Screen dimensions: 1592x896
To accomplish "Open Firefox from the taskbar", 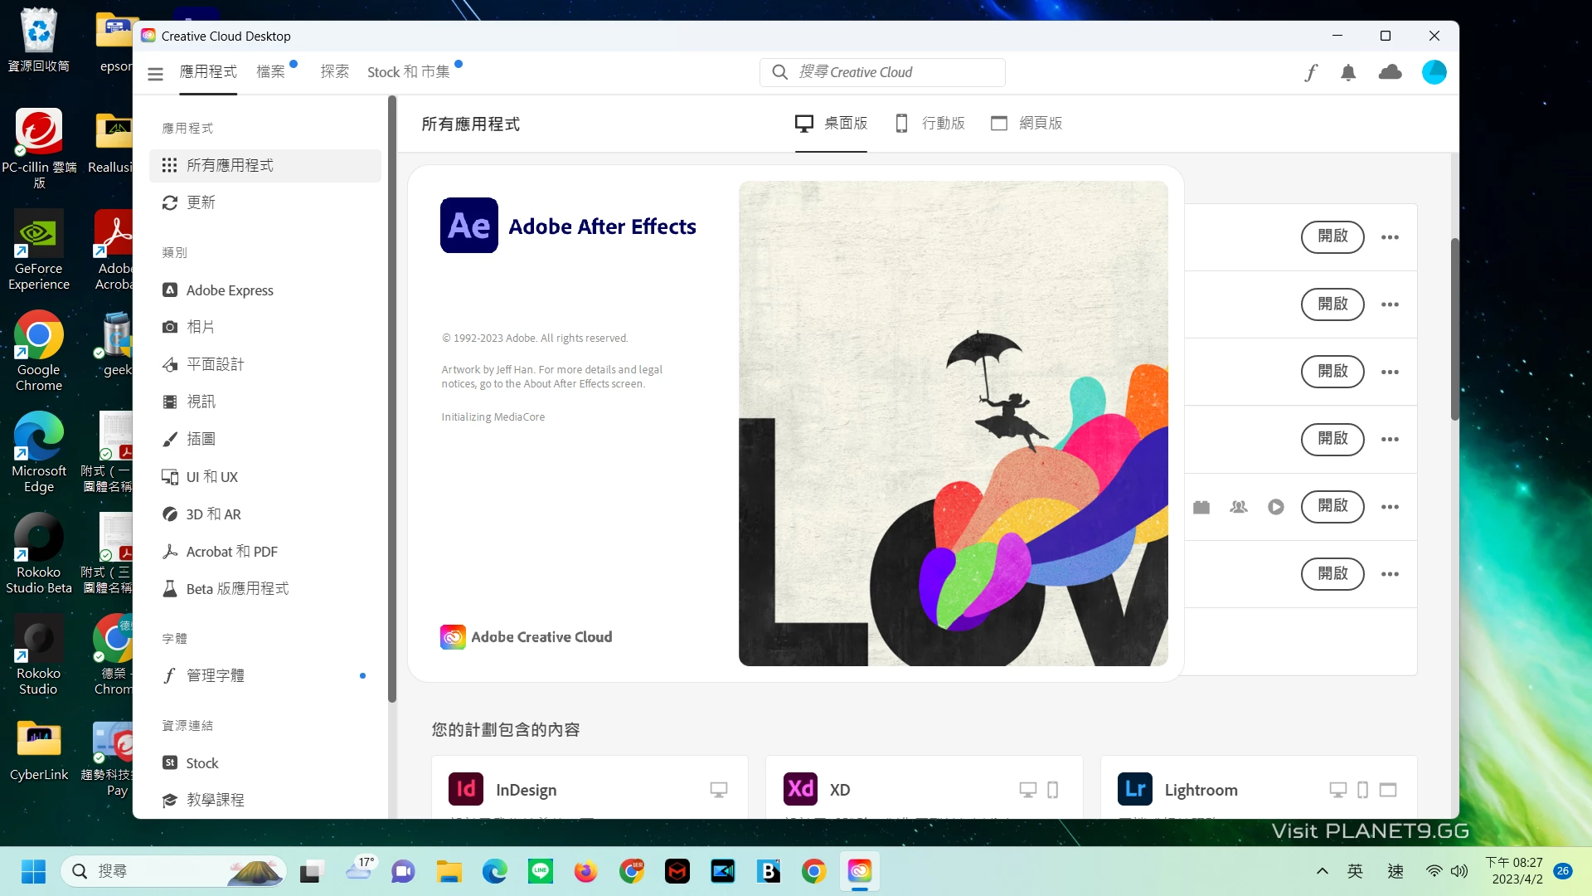I will (x=585, y=871).
